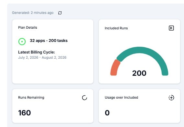Click the 'Usage over Included' heading
Image resolution: width=184 pixels, height=127 pixels.
pos(121,97)
